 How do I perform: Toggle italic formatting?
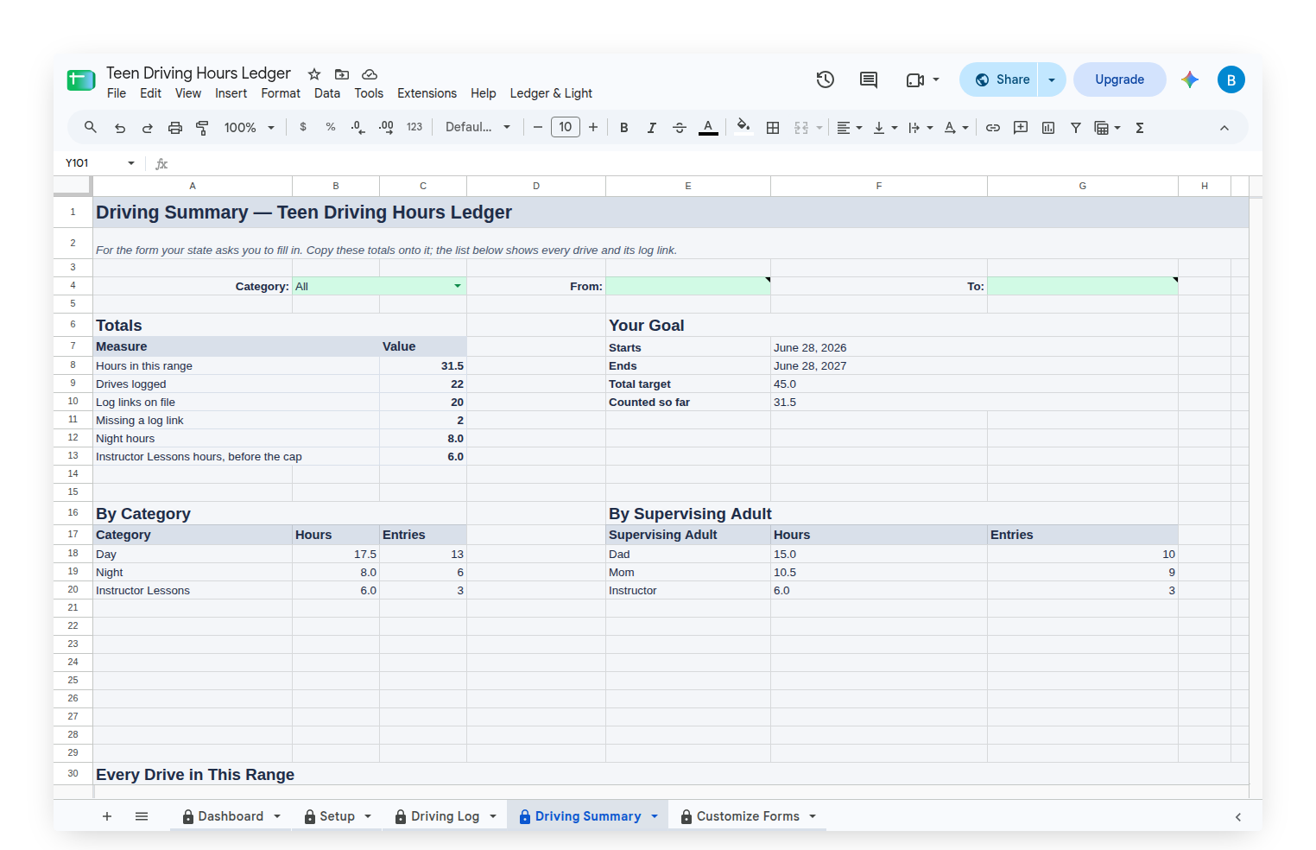(652, 128)
